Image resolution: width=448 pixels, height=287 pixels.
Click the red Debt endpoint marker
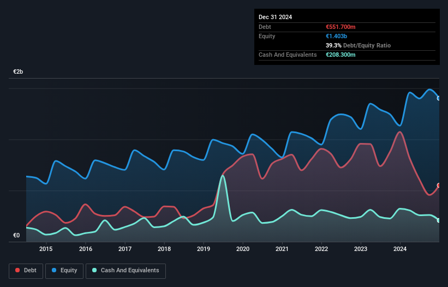pos(439,186)
